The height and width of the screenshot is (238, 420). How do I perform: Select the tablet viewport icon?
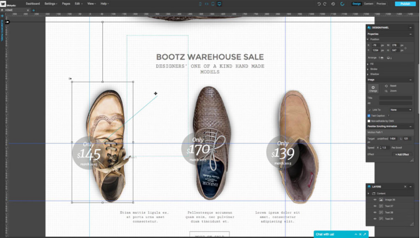coord(212,4)
